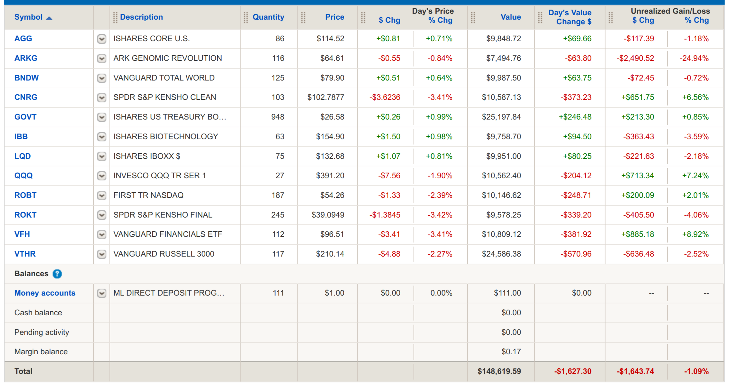Expand the ARKG row actions menu

(102, 58)
